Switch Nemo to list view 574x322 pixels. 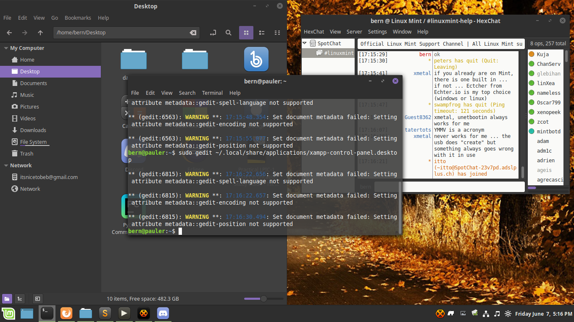262,33
